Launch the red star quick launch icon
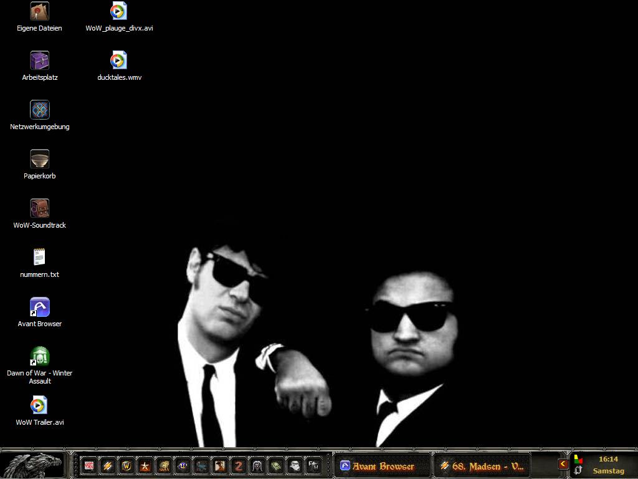This screenshot has width=638, height=479. 145,465
